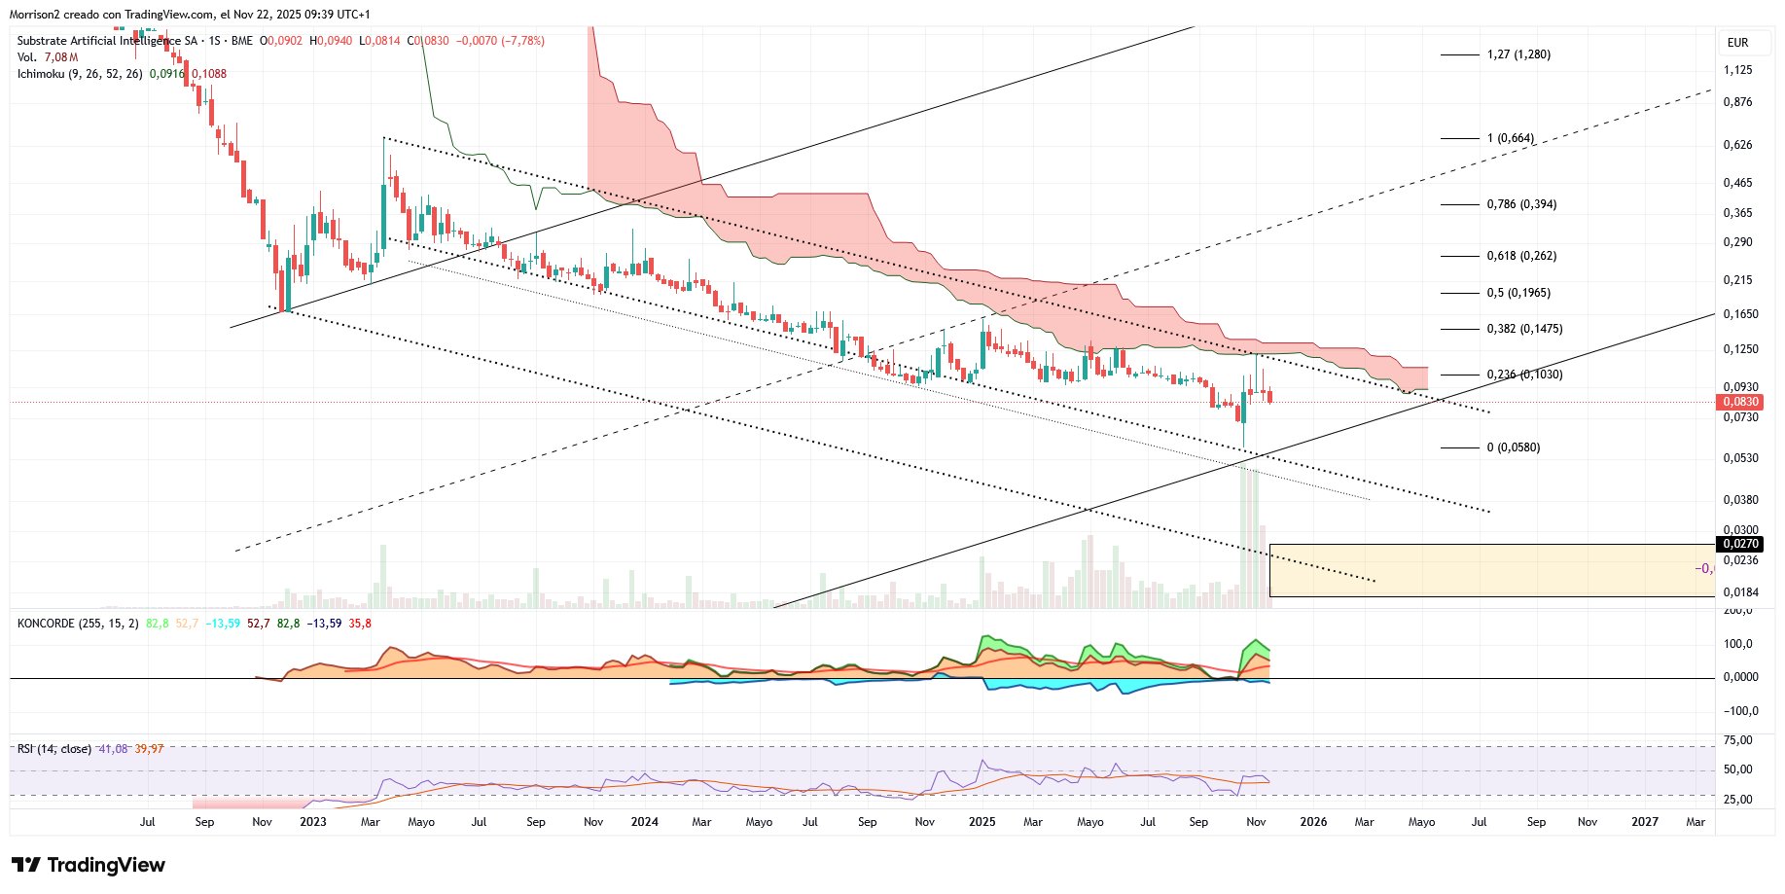Click the 0,0930 price axis label
Screen dimensions: 1785x894
(1741, 387)
